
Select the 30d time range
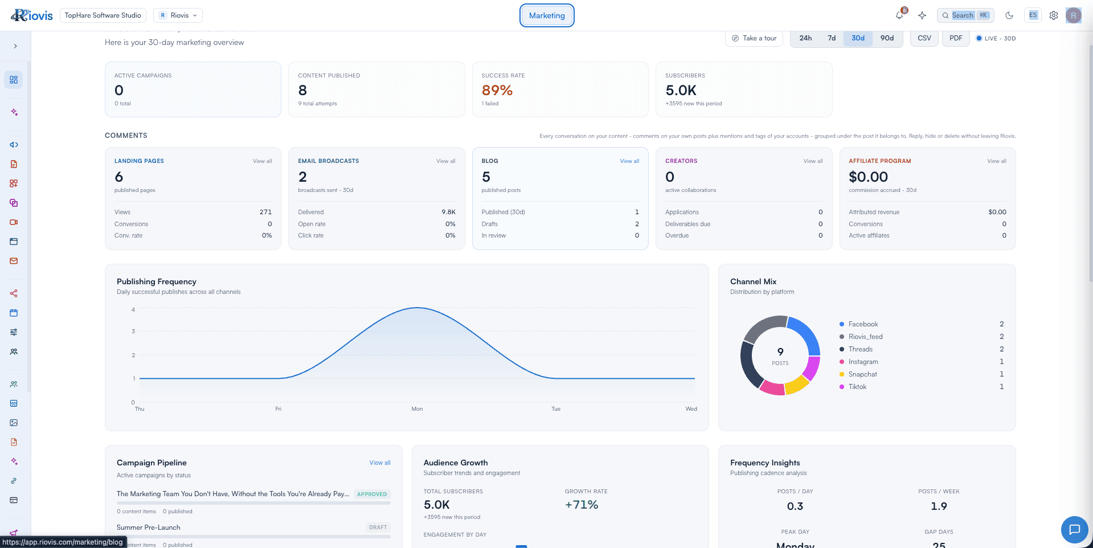pos(858,38)
